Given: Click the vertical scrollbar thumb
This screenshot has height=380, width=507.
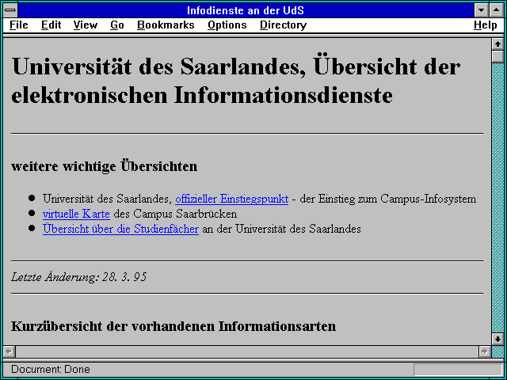Looking at the screenshot, I should [497, 56].
